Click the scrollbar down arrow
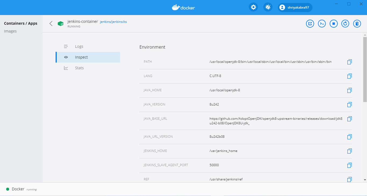The image size is (367, 196). coord(365,180)
